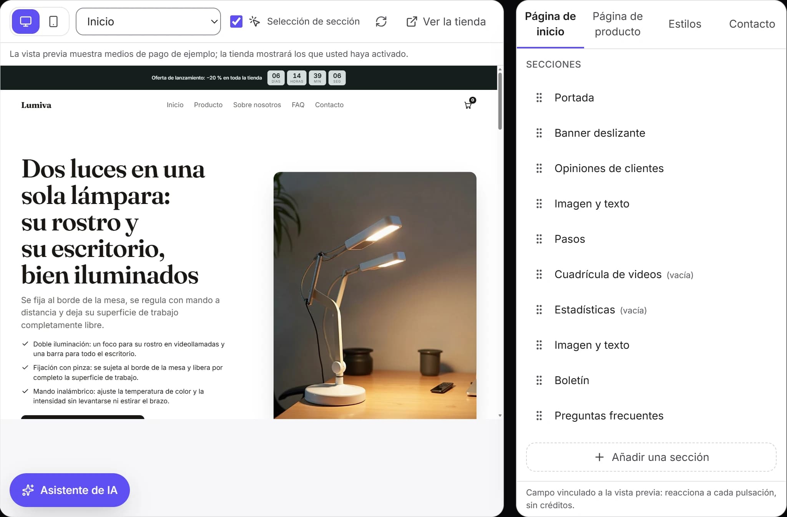This screenshot has height=517, width=787.
Task: Click the plus icon in Añadir una sección
Action: 599,457
